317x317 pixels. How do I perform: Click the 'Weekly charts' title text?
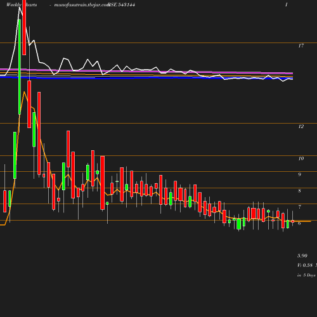(22, 4)
